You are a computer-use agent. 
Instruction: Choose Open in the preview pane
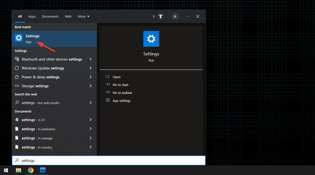[117, 77]
